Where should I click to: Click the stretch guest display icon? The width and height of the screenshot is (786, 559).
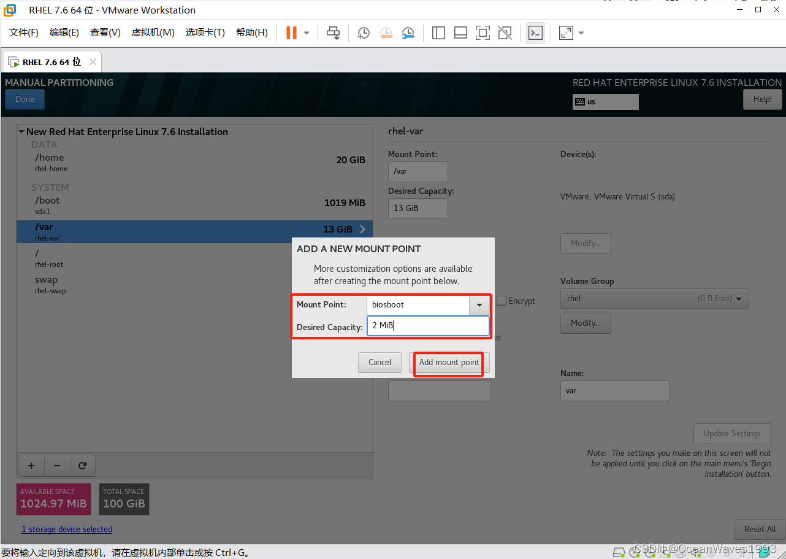(x=566, y=33)
